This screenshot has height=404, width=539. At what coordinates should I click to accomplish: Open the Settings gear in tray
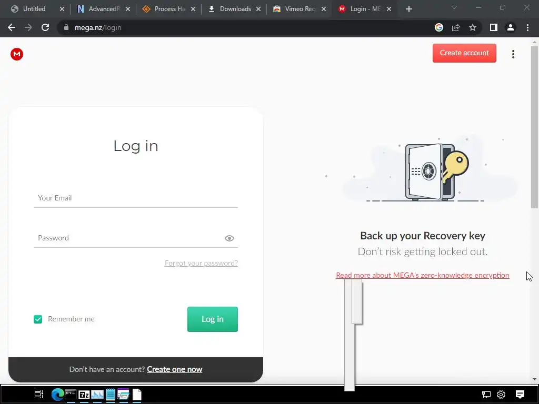501,395
